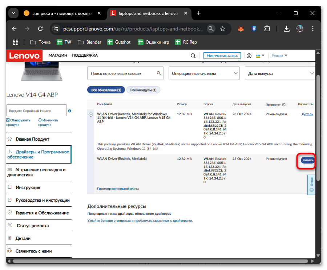Viewport: 327px width, 270px height.
Task: Go back to the previous page
Action: coord(14,29)
